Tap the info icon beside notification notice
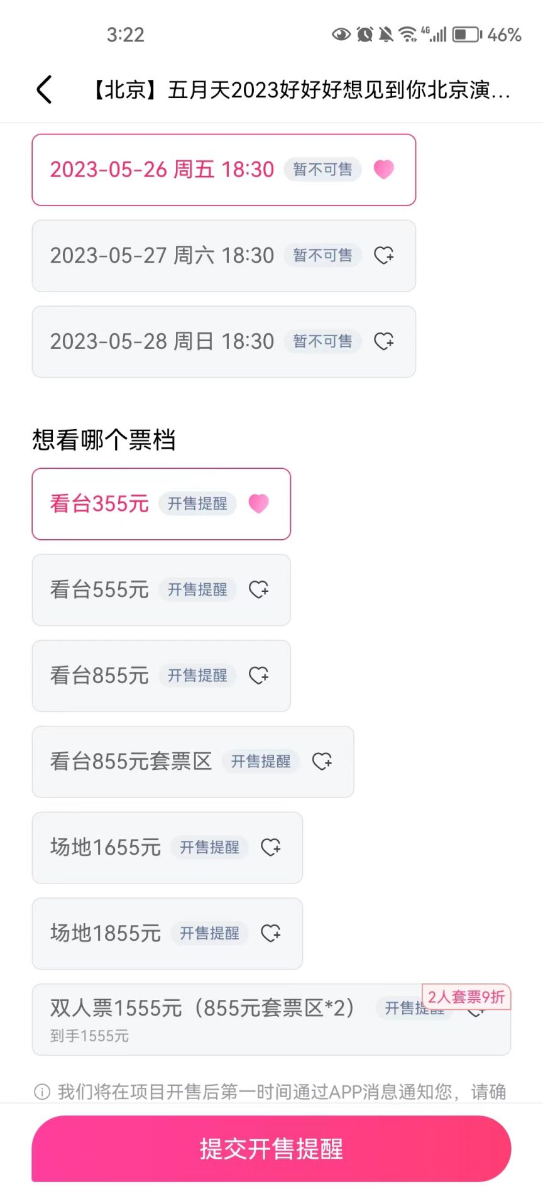The height and width of the screenshot is (1194, 543). pos(41,1092)
